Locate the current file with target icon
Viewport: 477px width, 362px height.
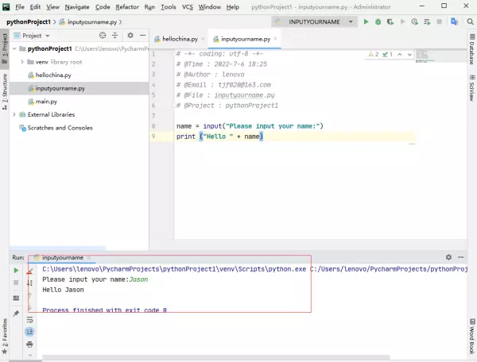(x=103, y=36)
